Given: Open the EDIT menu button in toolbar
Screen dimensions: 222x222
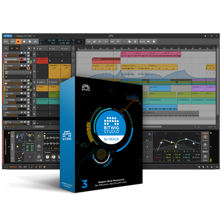Looking at the screenshot, I should [112, 42].
